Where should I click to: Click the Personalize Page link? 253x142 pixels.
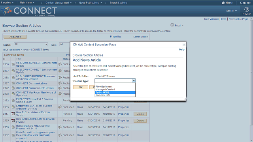tap(238, 19)
